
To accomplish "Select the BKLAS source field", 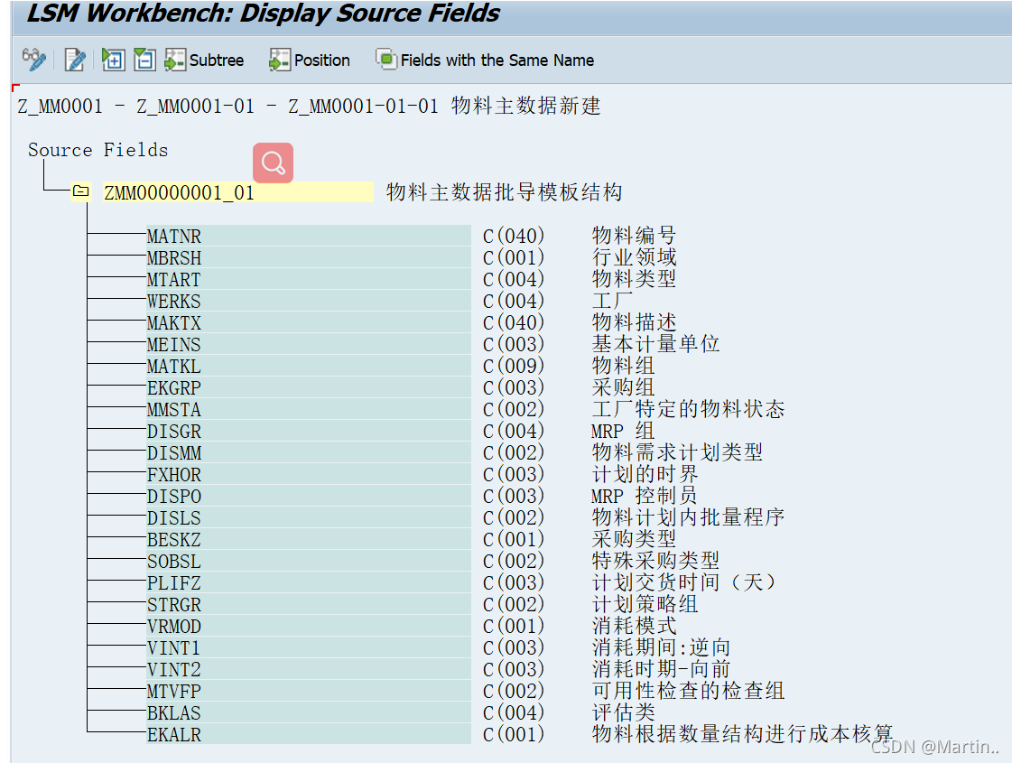I will [309, 712].
